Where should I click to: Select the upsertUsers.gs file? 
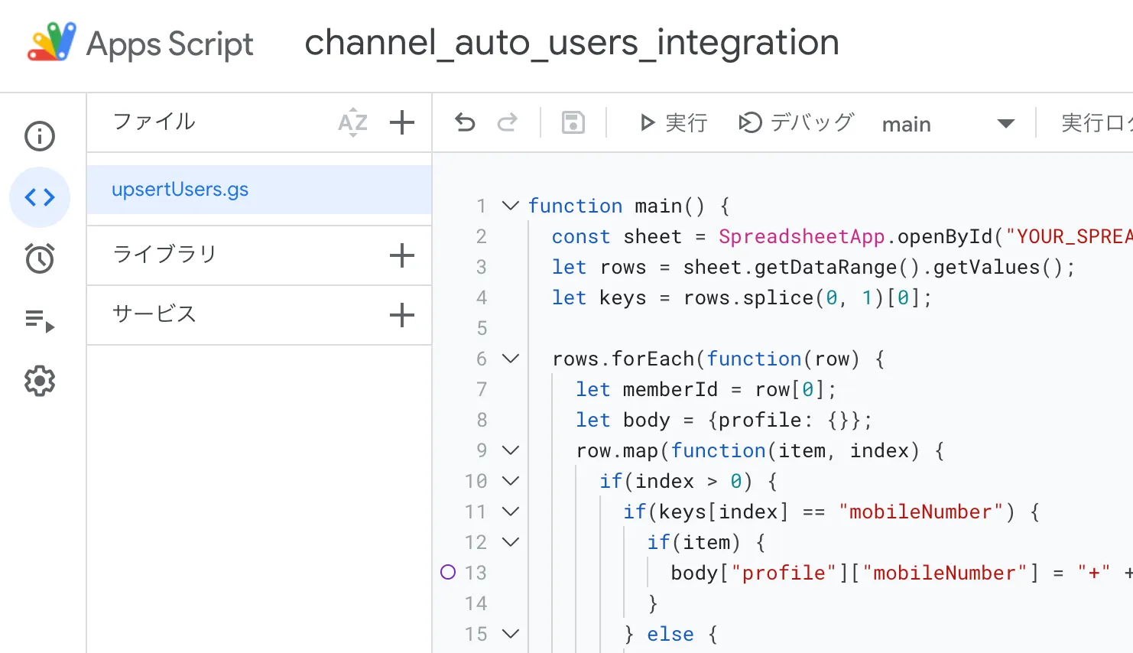180,190
